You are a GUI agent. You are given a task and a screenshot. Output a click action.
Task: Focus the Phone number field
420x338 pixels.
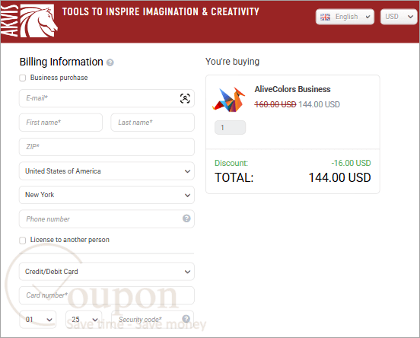pyautogui.click(x=107, y=219)
